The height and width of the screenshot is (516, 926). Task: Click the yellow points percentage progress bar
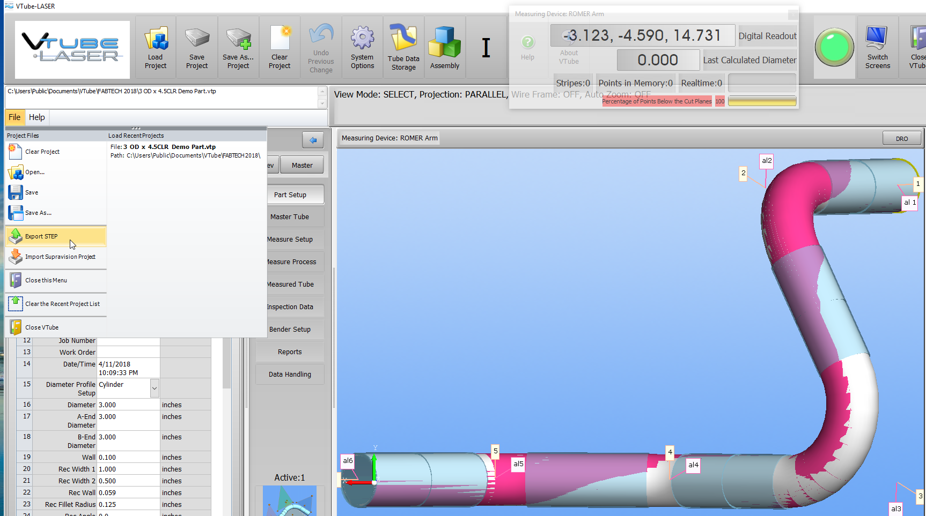pos(762,101)
